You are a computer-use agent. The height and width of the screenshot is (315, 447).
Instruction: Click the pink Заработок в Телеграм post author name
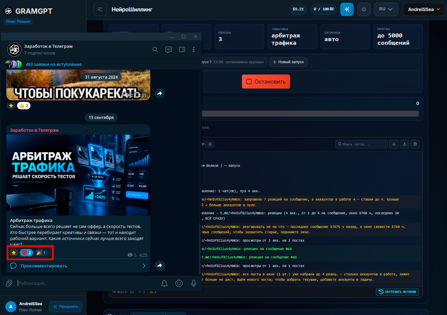pyautogui.click(x=34, y=130)
